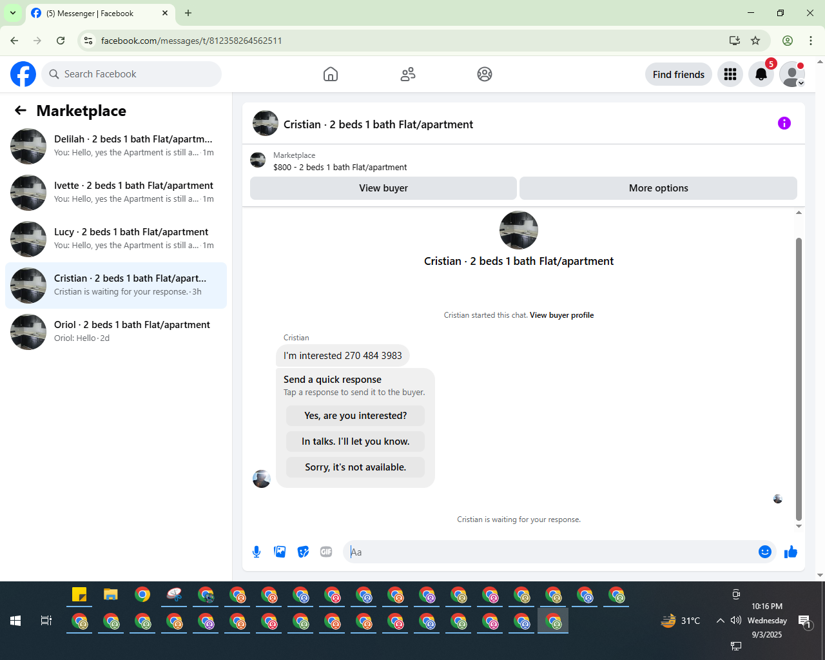Attach a photo using the image icon
Image resolution: width=825 pixels, height=660 pixels.
click(x=280, y=552)
